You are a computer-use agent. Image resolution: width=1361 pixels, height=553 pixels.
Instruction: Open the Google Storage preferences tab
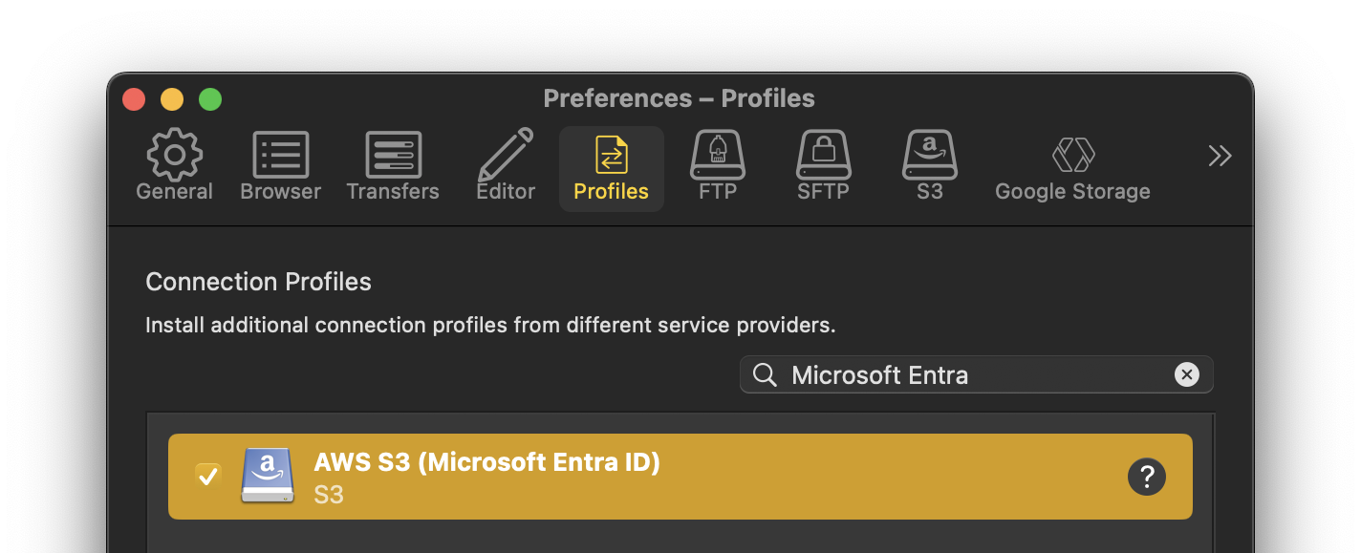[x=1072, y=167]
